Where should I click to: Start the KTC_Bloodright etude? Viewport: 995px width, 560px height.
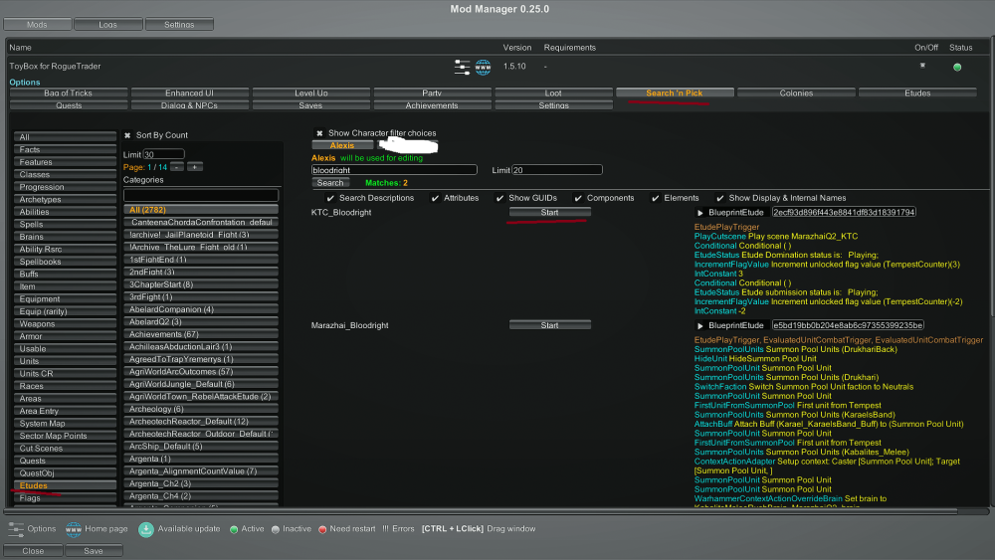[x=549, y=213]
